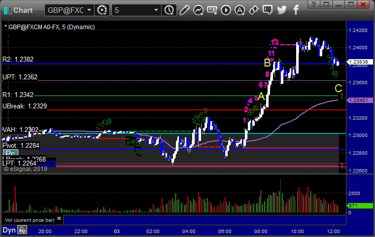Open the symbol settings gear icon
Image resolution: width=375 pixels, height=237 pixels.
(x=102, y=10)
